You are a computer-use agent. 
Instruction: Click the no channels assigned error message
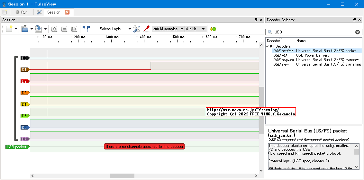point(144,147)
